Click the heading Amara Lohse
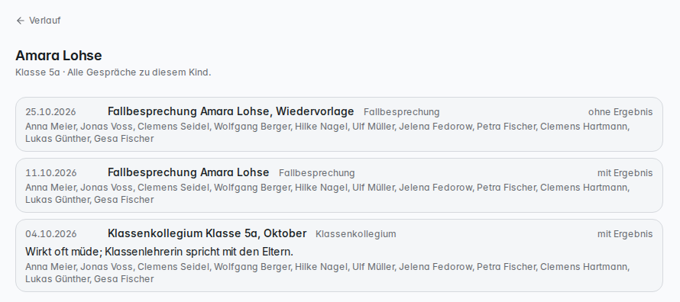The height and width of the screenshot is (302, 680). tap(59, 56)
